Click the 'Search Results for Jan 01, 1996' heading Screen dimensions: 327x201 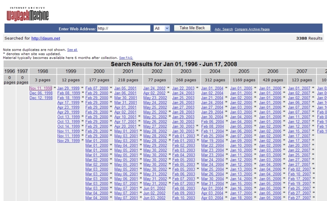tap(174, 64)
